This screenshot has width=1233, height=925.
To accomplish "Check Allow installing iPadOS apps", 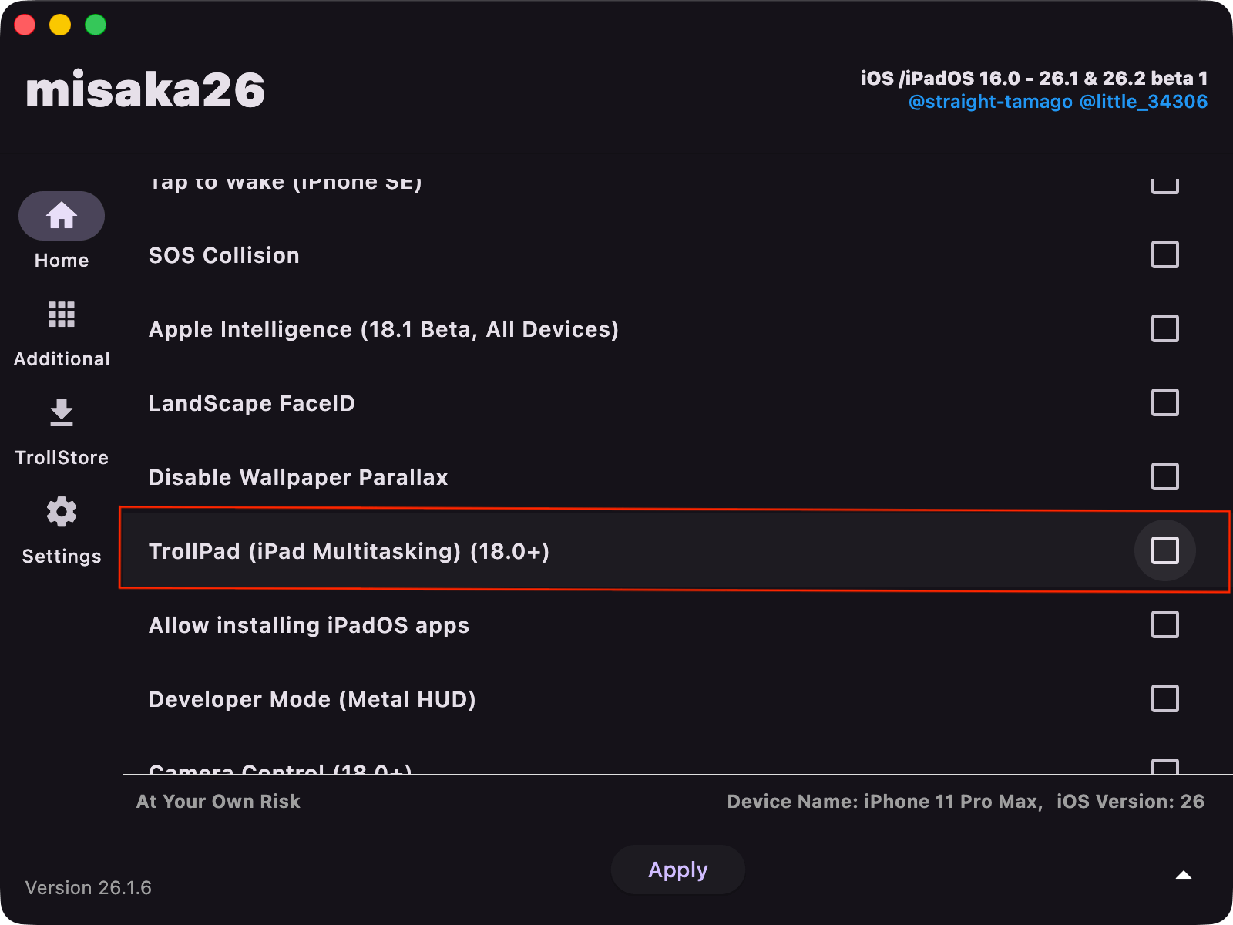I will pyautogui.click(x=1164, y=624).
